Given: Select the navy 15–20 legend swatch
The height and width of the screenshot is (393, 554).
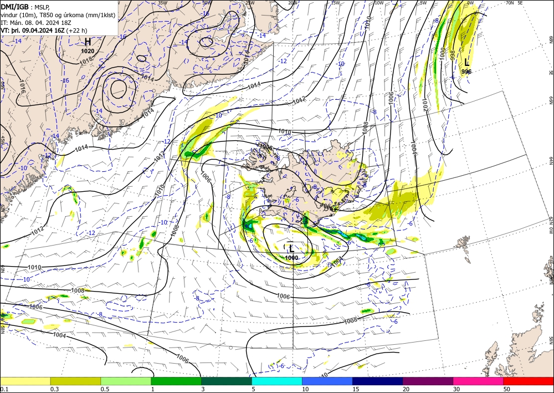Looking at the screenshot, I should pyautogui.click(x=378, y=381).
